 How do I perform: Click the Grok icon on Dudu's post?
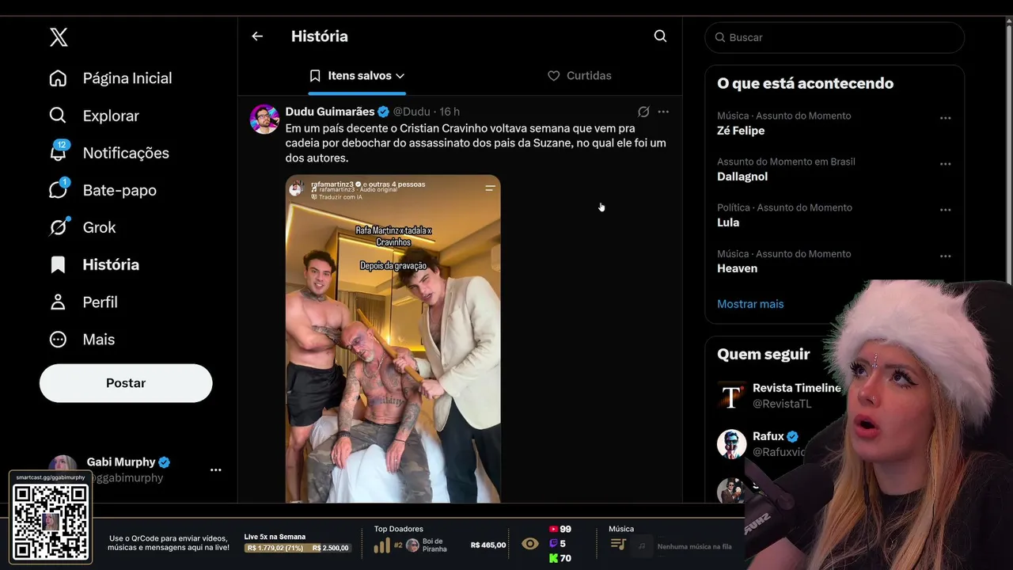(643, 112)
